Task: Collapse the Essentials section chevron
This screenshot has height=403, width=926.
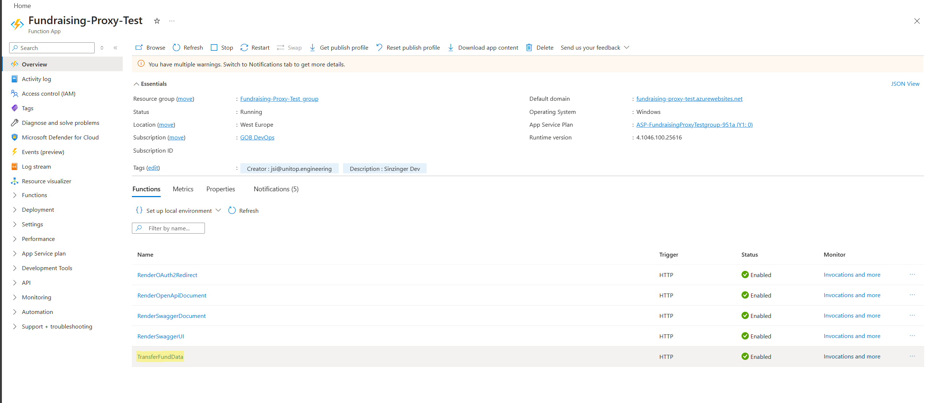Action: click(x=136, y=84)
